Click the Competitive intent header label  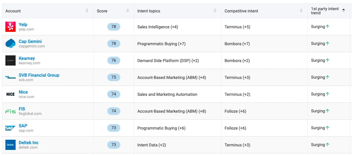pos(241,11)
